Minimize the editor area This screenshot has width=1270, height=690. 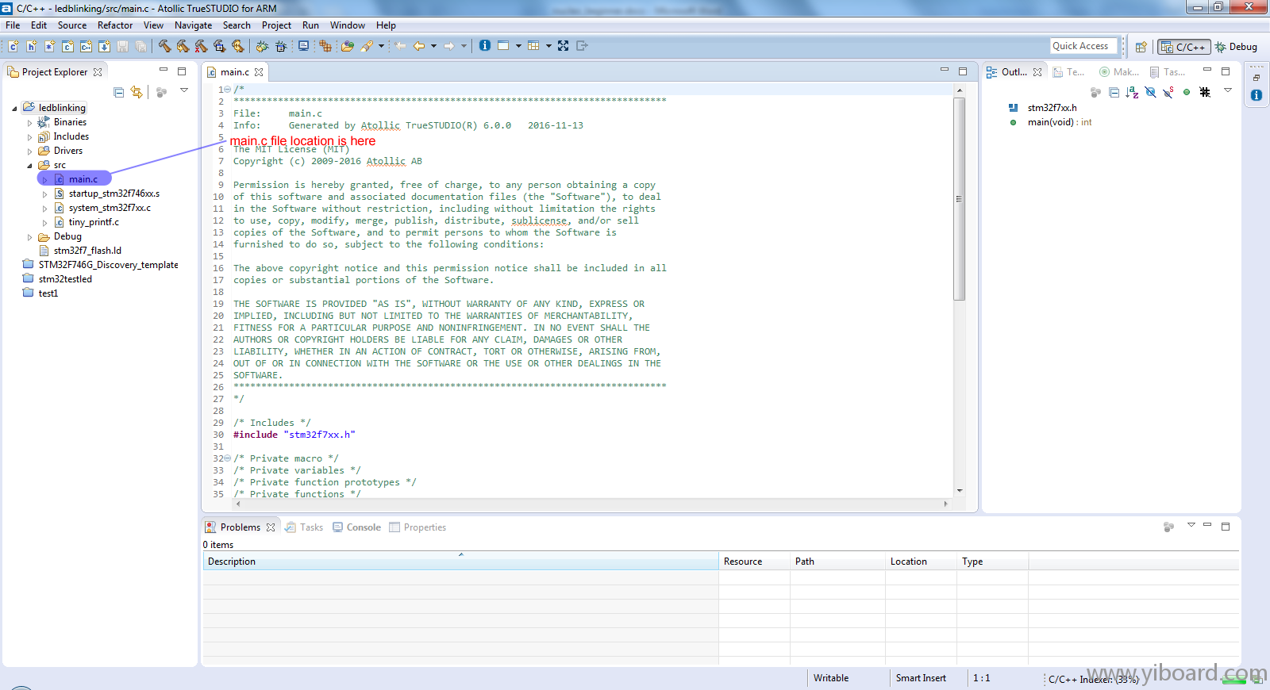pos(945,71)
